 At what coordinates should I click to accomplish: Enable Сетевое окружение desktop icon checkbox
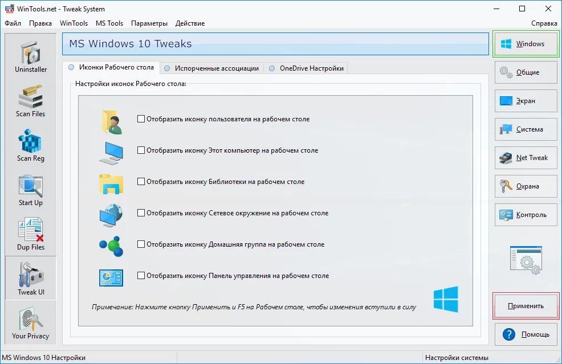pyautogui.click(x=141, y=213)
